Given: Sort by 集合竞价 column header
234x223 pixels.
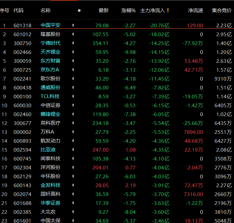Looking at the screenshot, I should (221, 11).
